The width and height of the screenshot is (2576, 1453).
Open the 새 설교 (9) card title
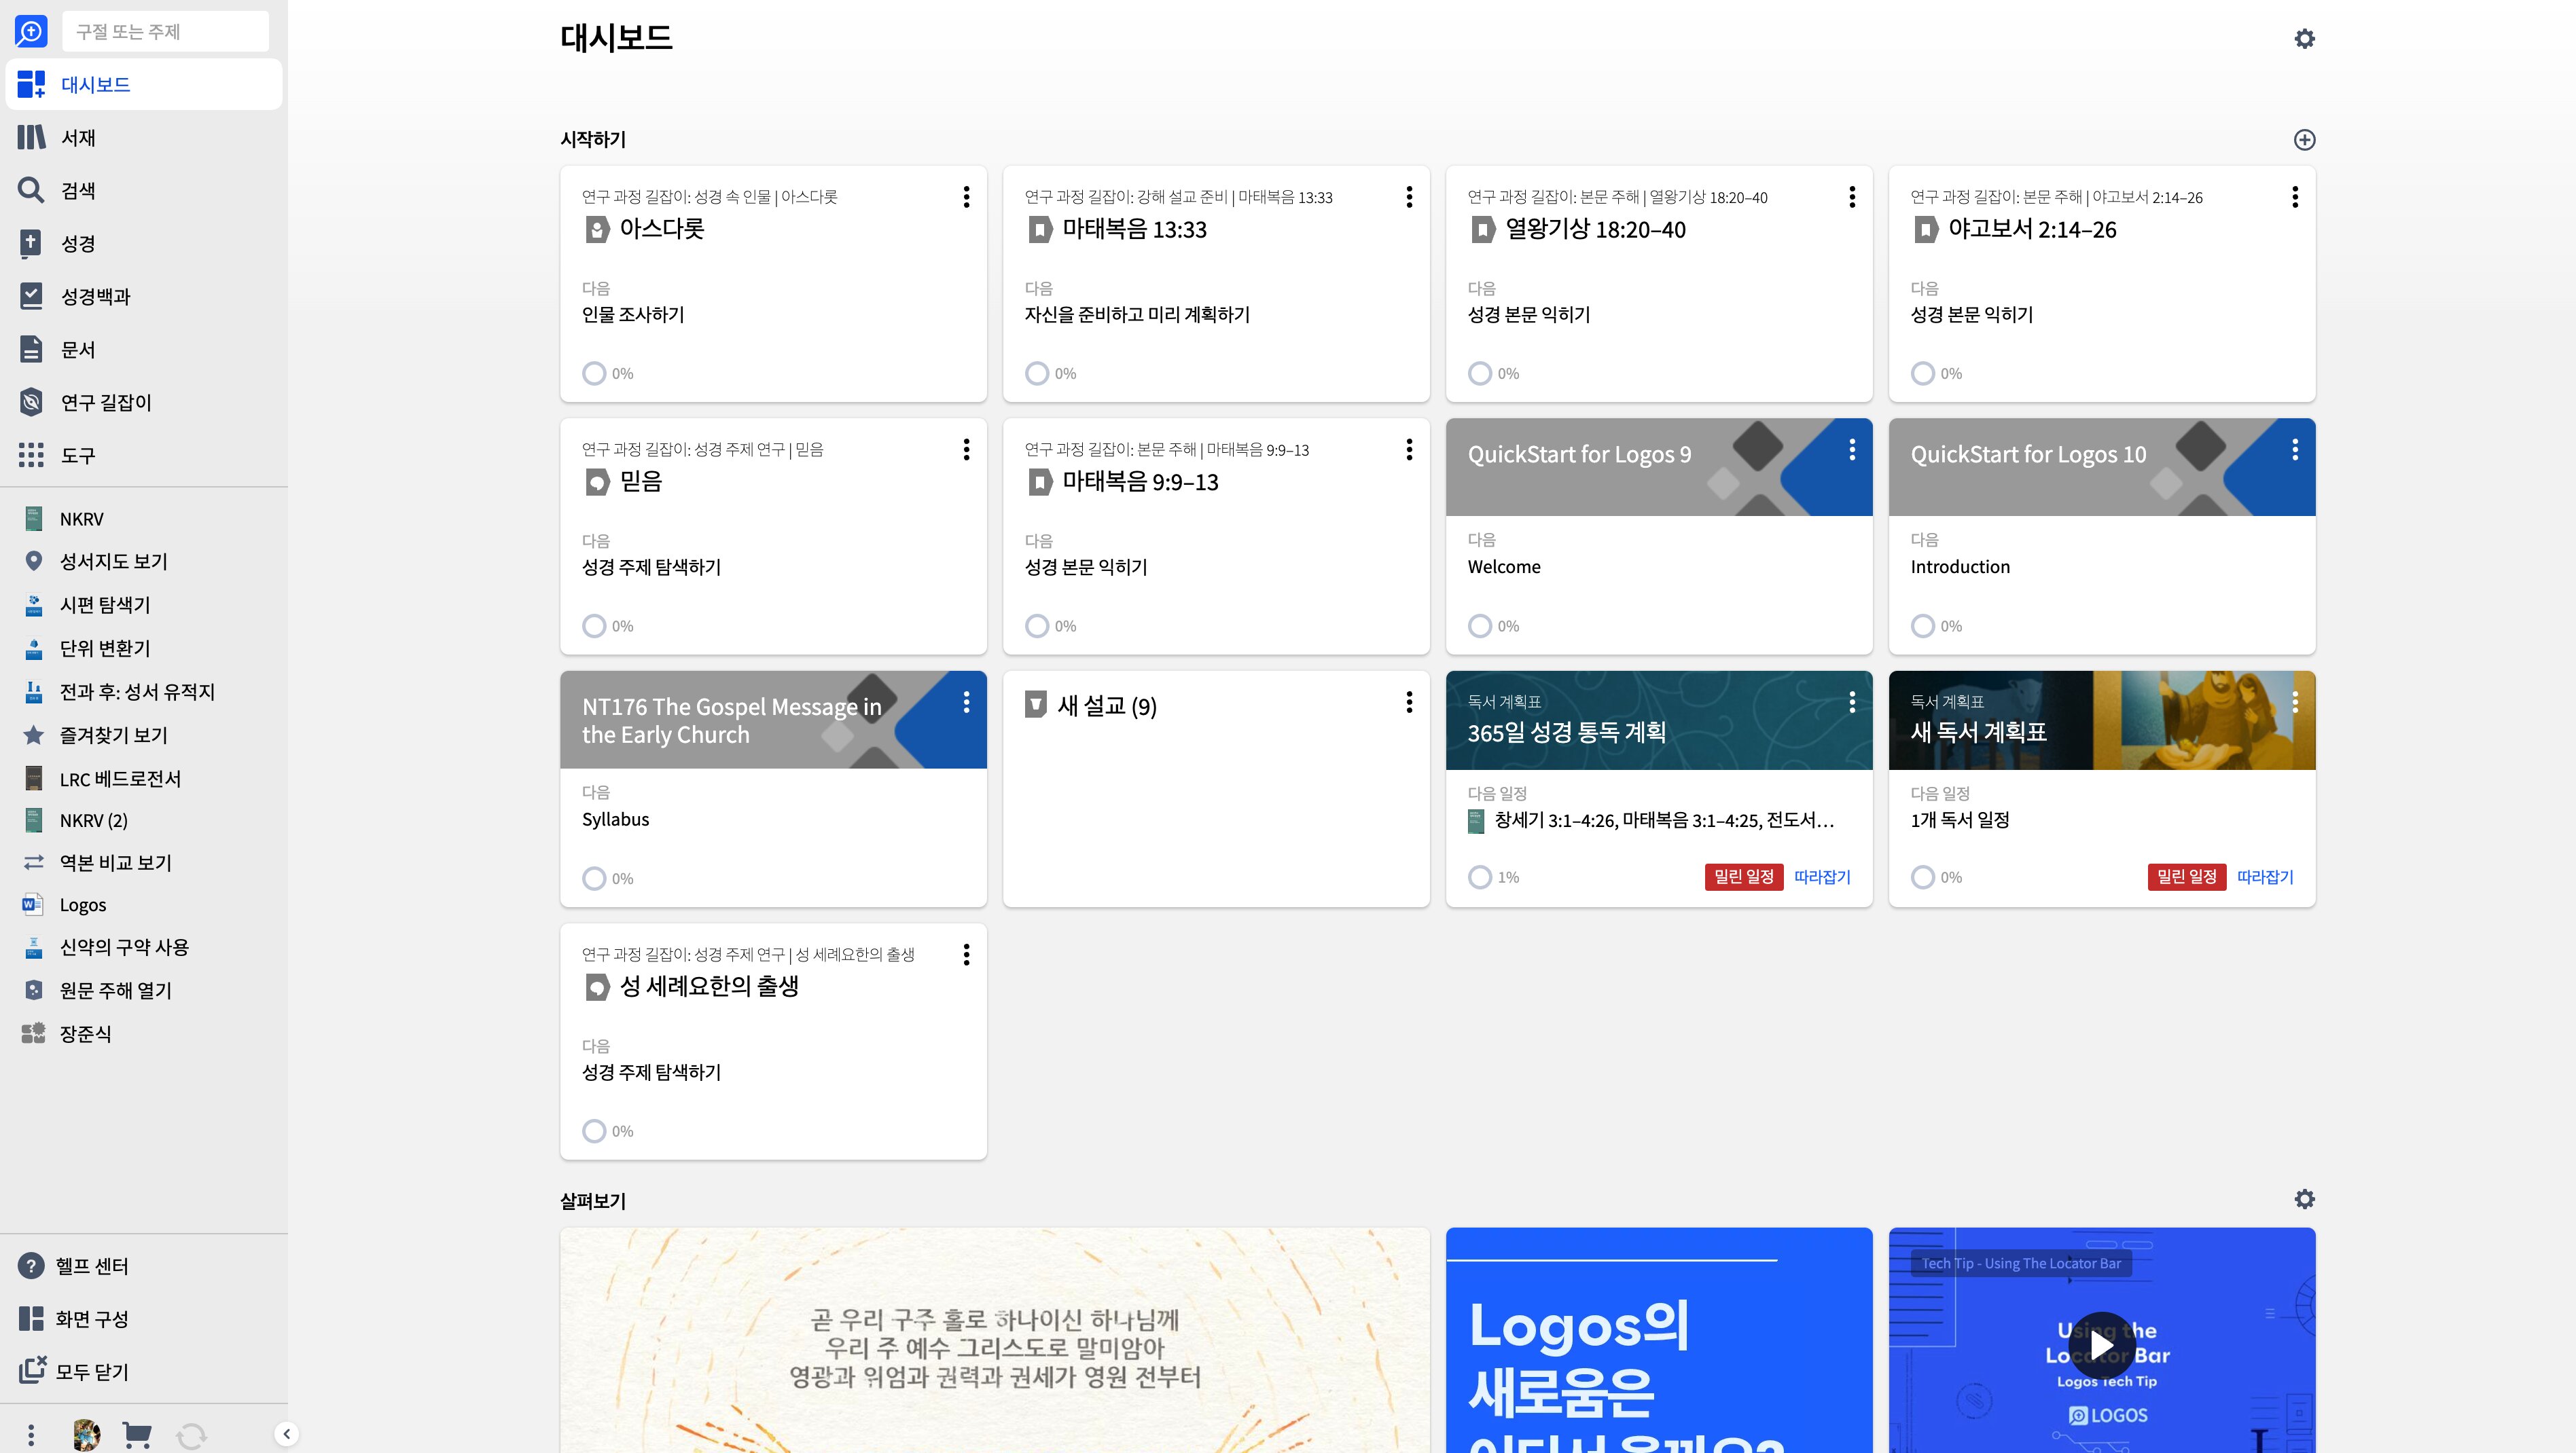(1107, 707)
